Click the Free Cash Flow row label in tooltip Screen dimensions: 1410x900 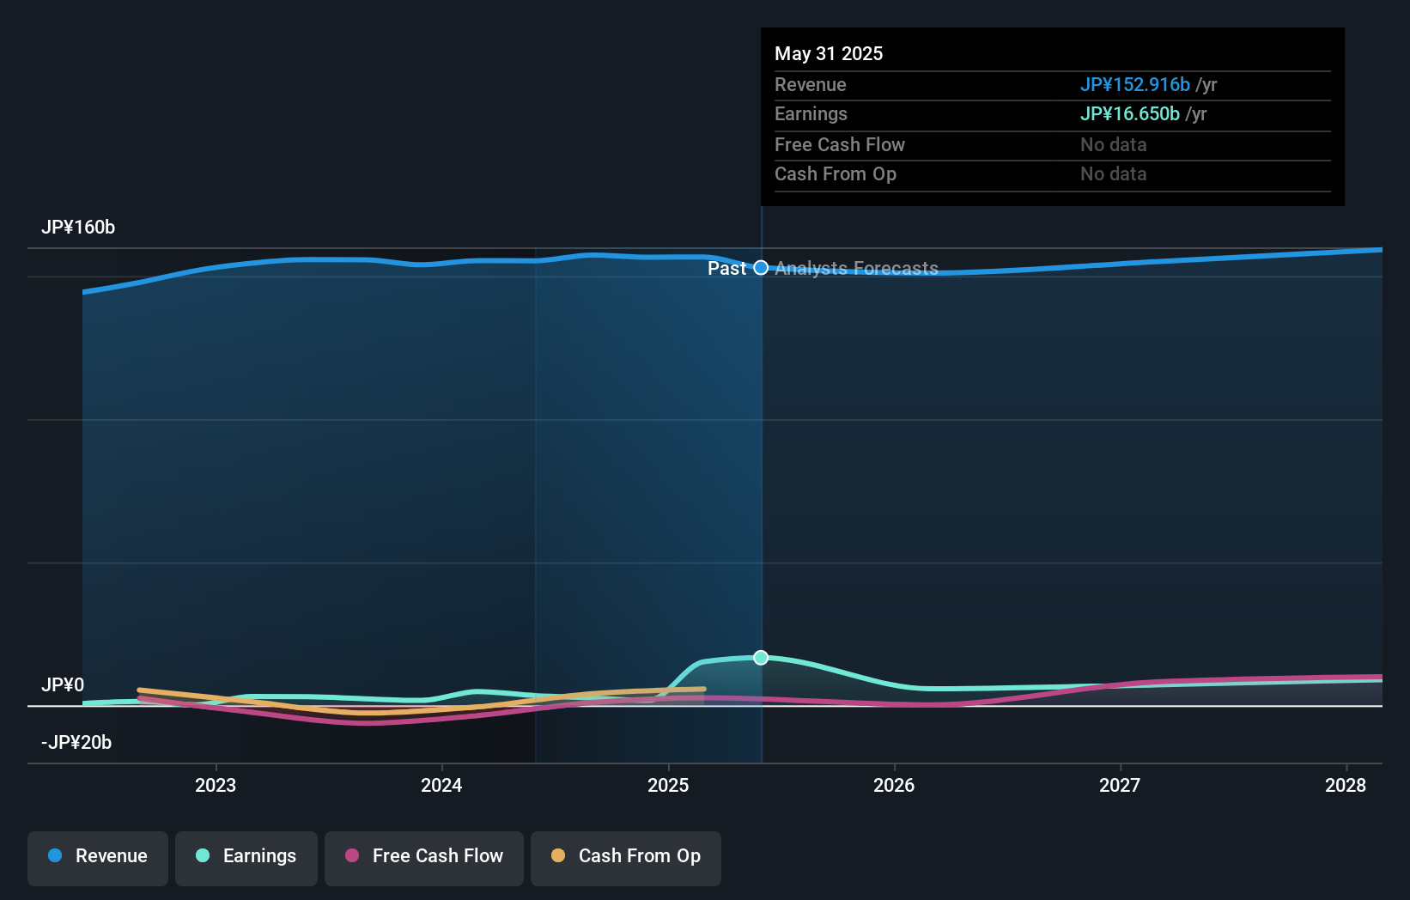(840, 144)
